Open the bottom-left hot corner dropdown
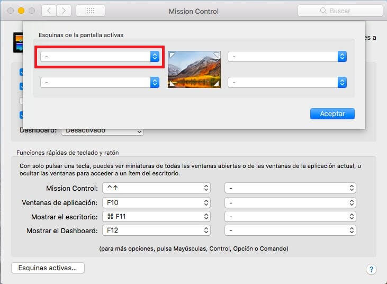The width and height of the screenshot is (387, 284). point(100,82)
